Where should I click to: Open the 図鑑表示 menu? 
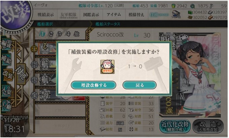click(x=91, y=15)
